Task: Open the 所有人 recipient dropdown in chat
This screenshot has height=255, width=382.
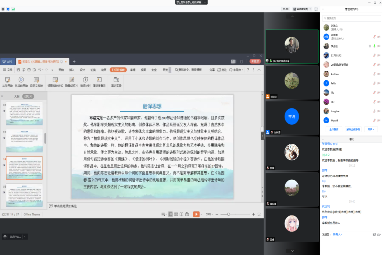Action: point(337,234)
